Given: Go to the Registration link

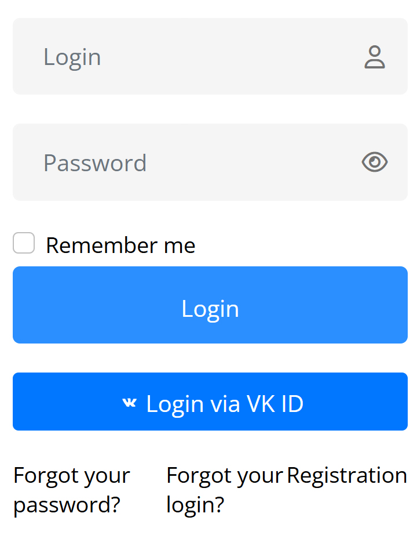Looking at the screenshot, I should [x=346, y=476].
